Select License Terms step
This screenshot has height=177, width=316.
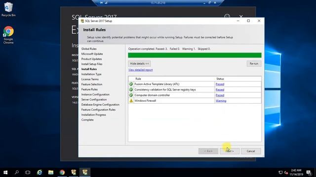tap(90, 79)
